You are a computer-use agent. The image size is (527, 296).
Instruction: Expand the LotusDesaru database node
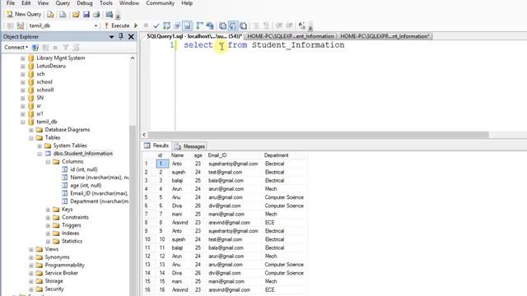click(22, 66)
